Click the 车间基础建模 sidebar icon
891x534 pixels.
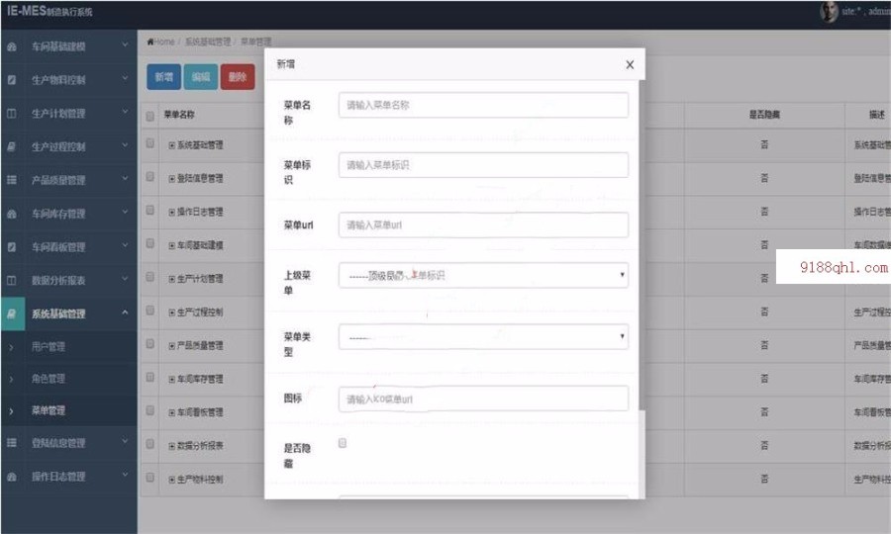(x=11, y=46)
